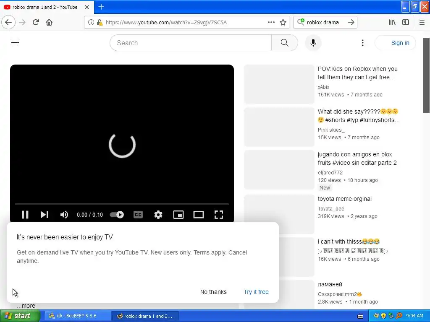Open YouTube three-dot settings menu
The image size is (430, 322).
362,43
